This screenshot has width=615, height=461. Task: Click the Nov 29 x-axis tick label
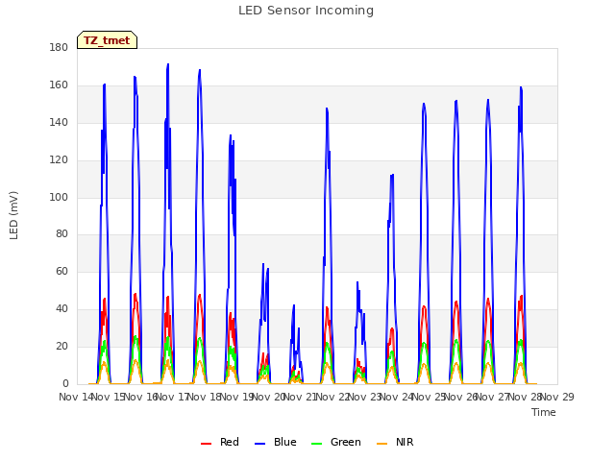tap(557, 397)
